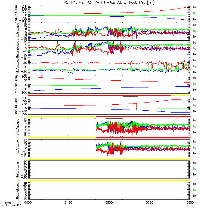Select the thd_fgs_gse y-axis label
Viewport: 204px width, 218px height.
point(18,67)
